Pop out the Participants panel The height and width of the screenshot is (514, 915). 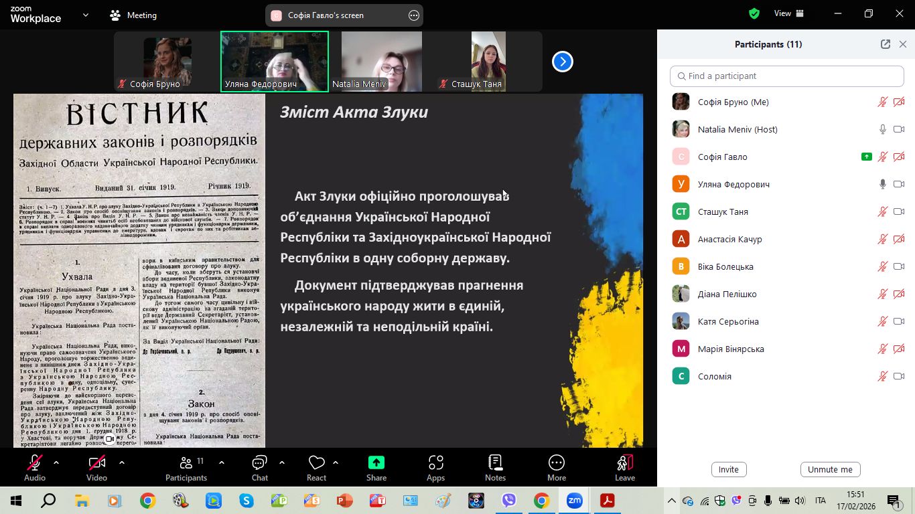885,44
